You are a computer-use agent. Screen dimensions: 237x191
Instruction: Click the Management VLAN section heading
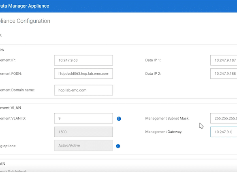click(11, 108)
